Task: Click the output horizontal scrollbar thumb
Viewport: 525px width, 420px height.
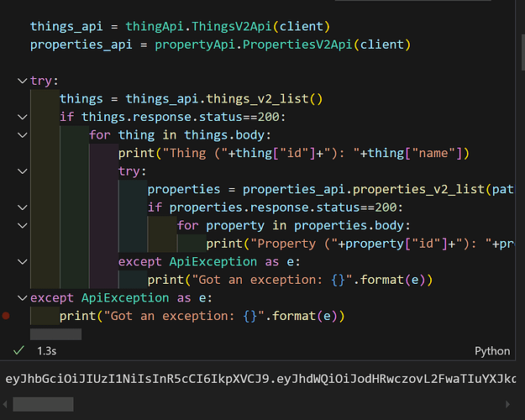Action: point(43,404)
